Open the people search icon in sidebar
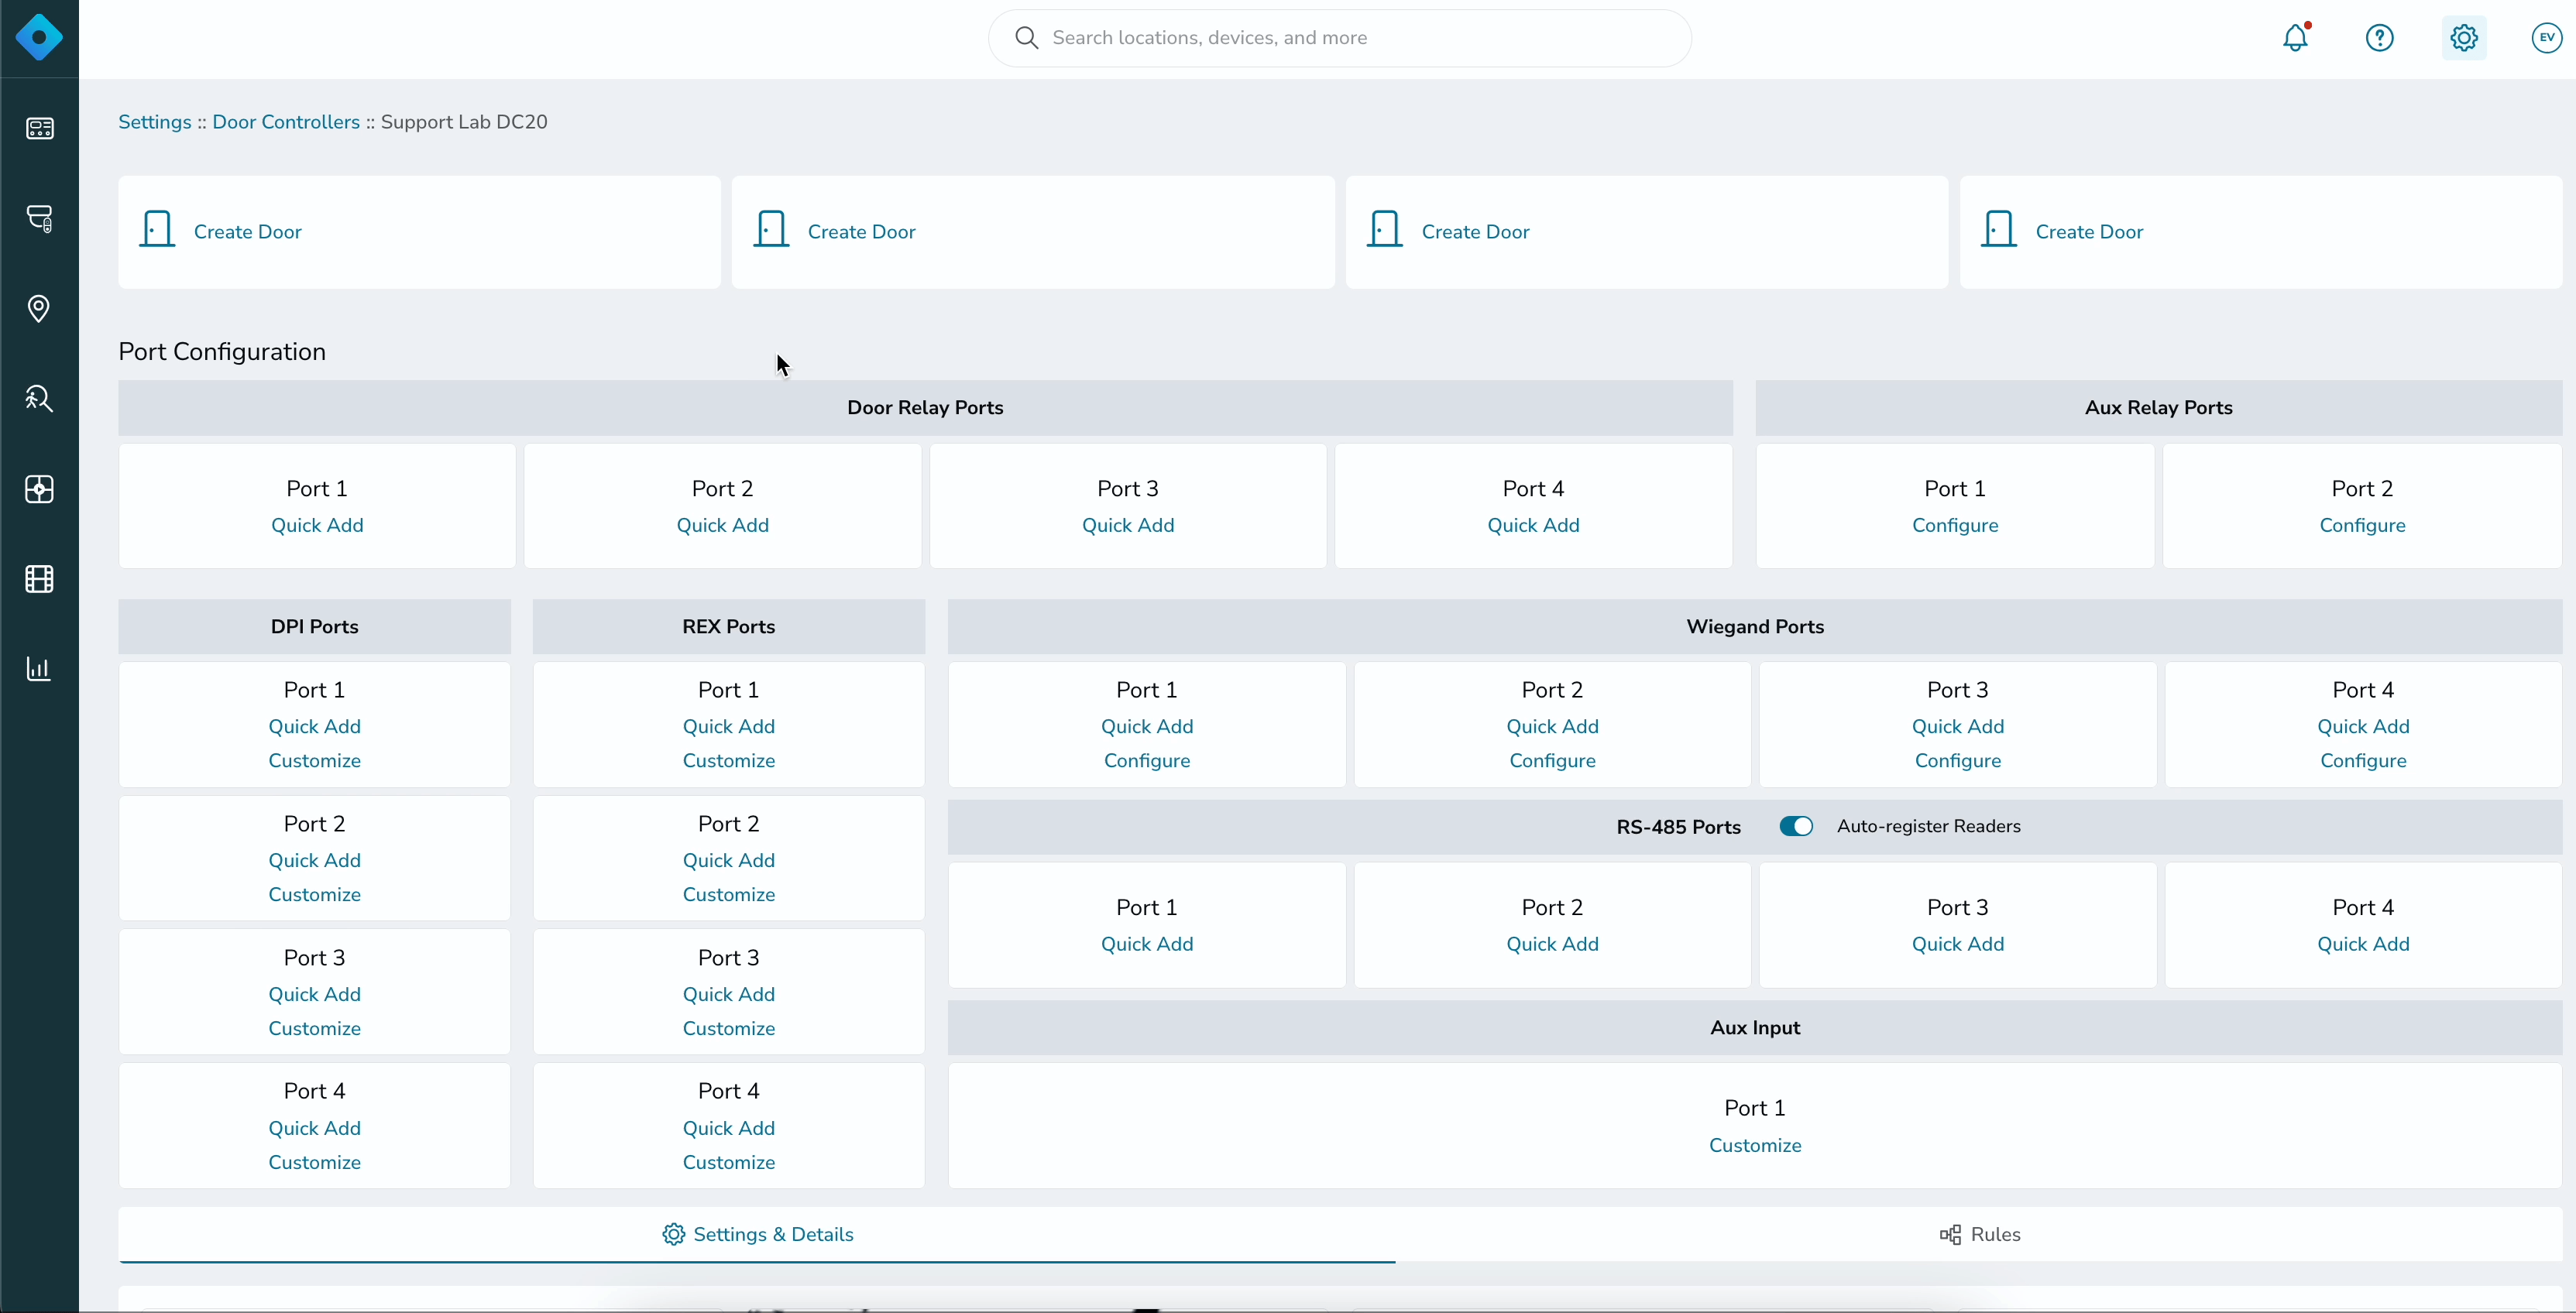Viewport: 2576px width, 1313px height. point(39,399)
